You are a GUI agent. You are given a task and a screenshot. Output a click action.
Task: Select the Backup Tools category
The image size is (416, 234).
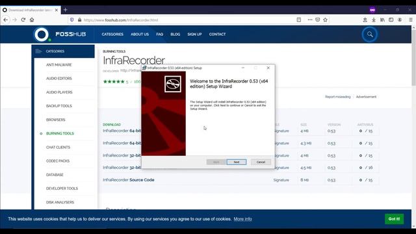(x=59, y=106)
